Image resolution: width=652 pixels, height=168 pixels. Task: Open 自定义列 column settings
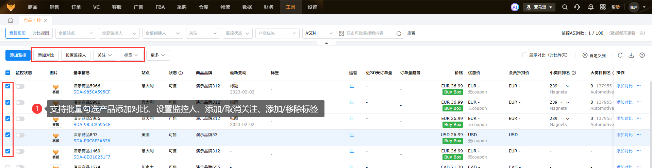click(594, 55)
